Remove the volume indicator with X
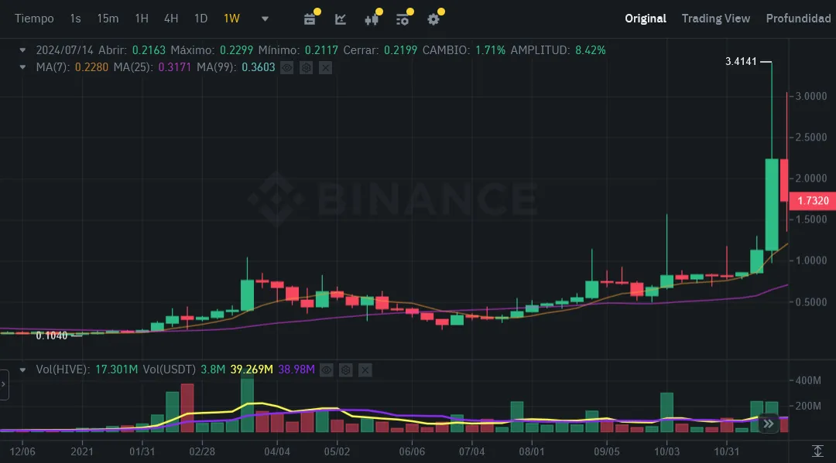 point(365,370)
